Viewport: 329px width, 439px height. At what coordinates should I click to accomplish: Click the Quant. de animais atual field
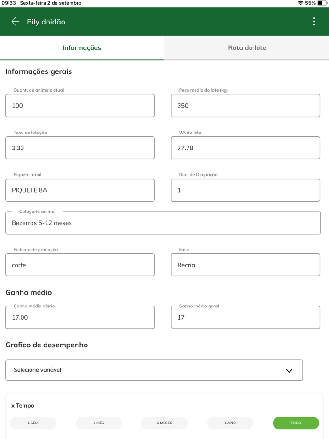[x=80, y=106]
